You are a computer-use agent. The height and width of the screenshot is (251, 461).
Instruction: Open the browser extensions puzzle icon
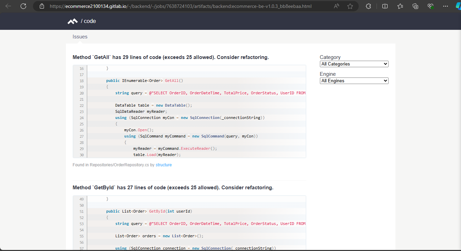coord(369,6)
